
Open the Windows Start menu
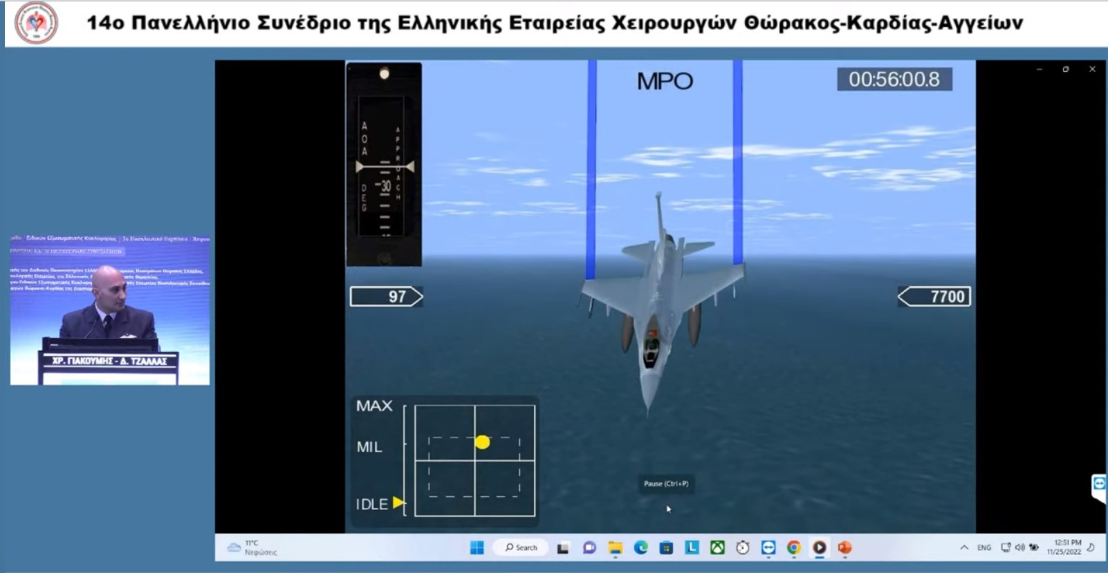click(477, 547)
